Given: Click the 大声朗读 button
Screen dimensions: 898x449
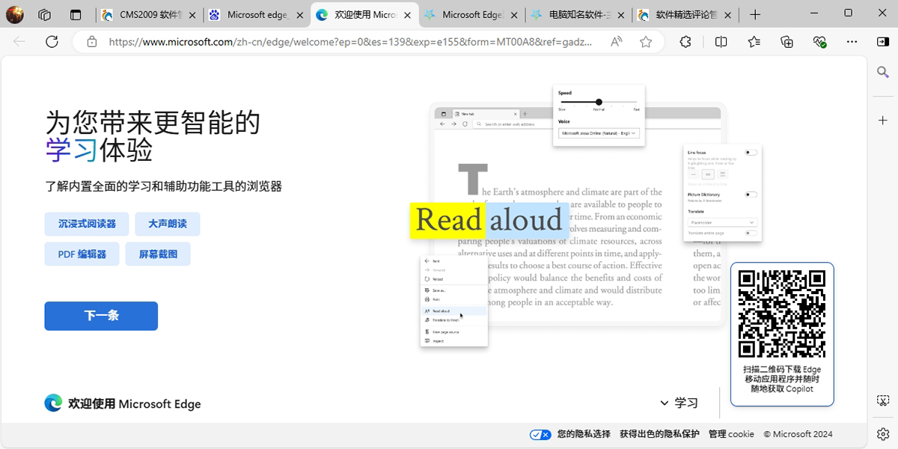Looking at the screenshot, I should (x=168, y=224).
